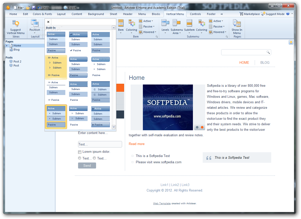Save the project with the floppy disk icon
Screen dimensions: 301x219
point(34,8)
